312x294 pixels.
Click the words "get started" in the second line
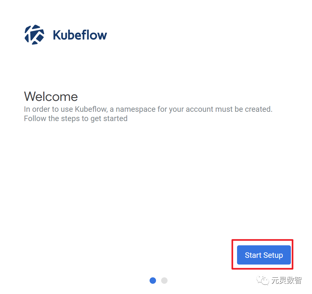coord(109,119)
